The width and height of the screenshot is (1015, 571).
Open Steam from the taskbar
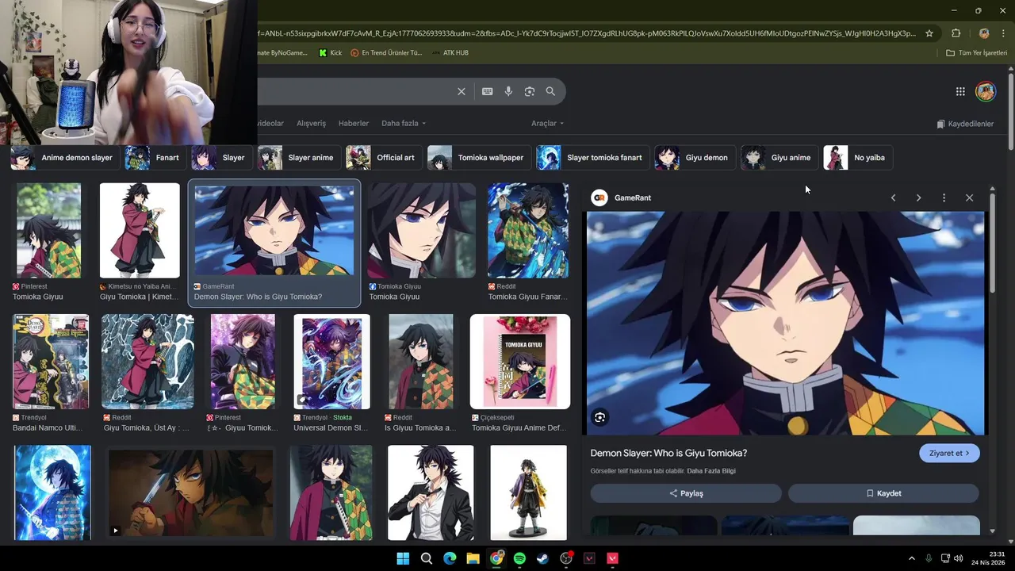[542, 558]
